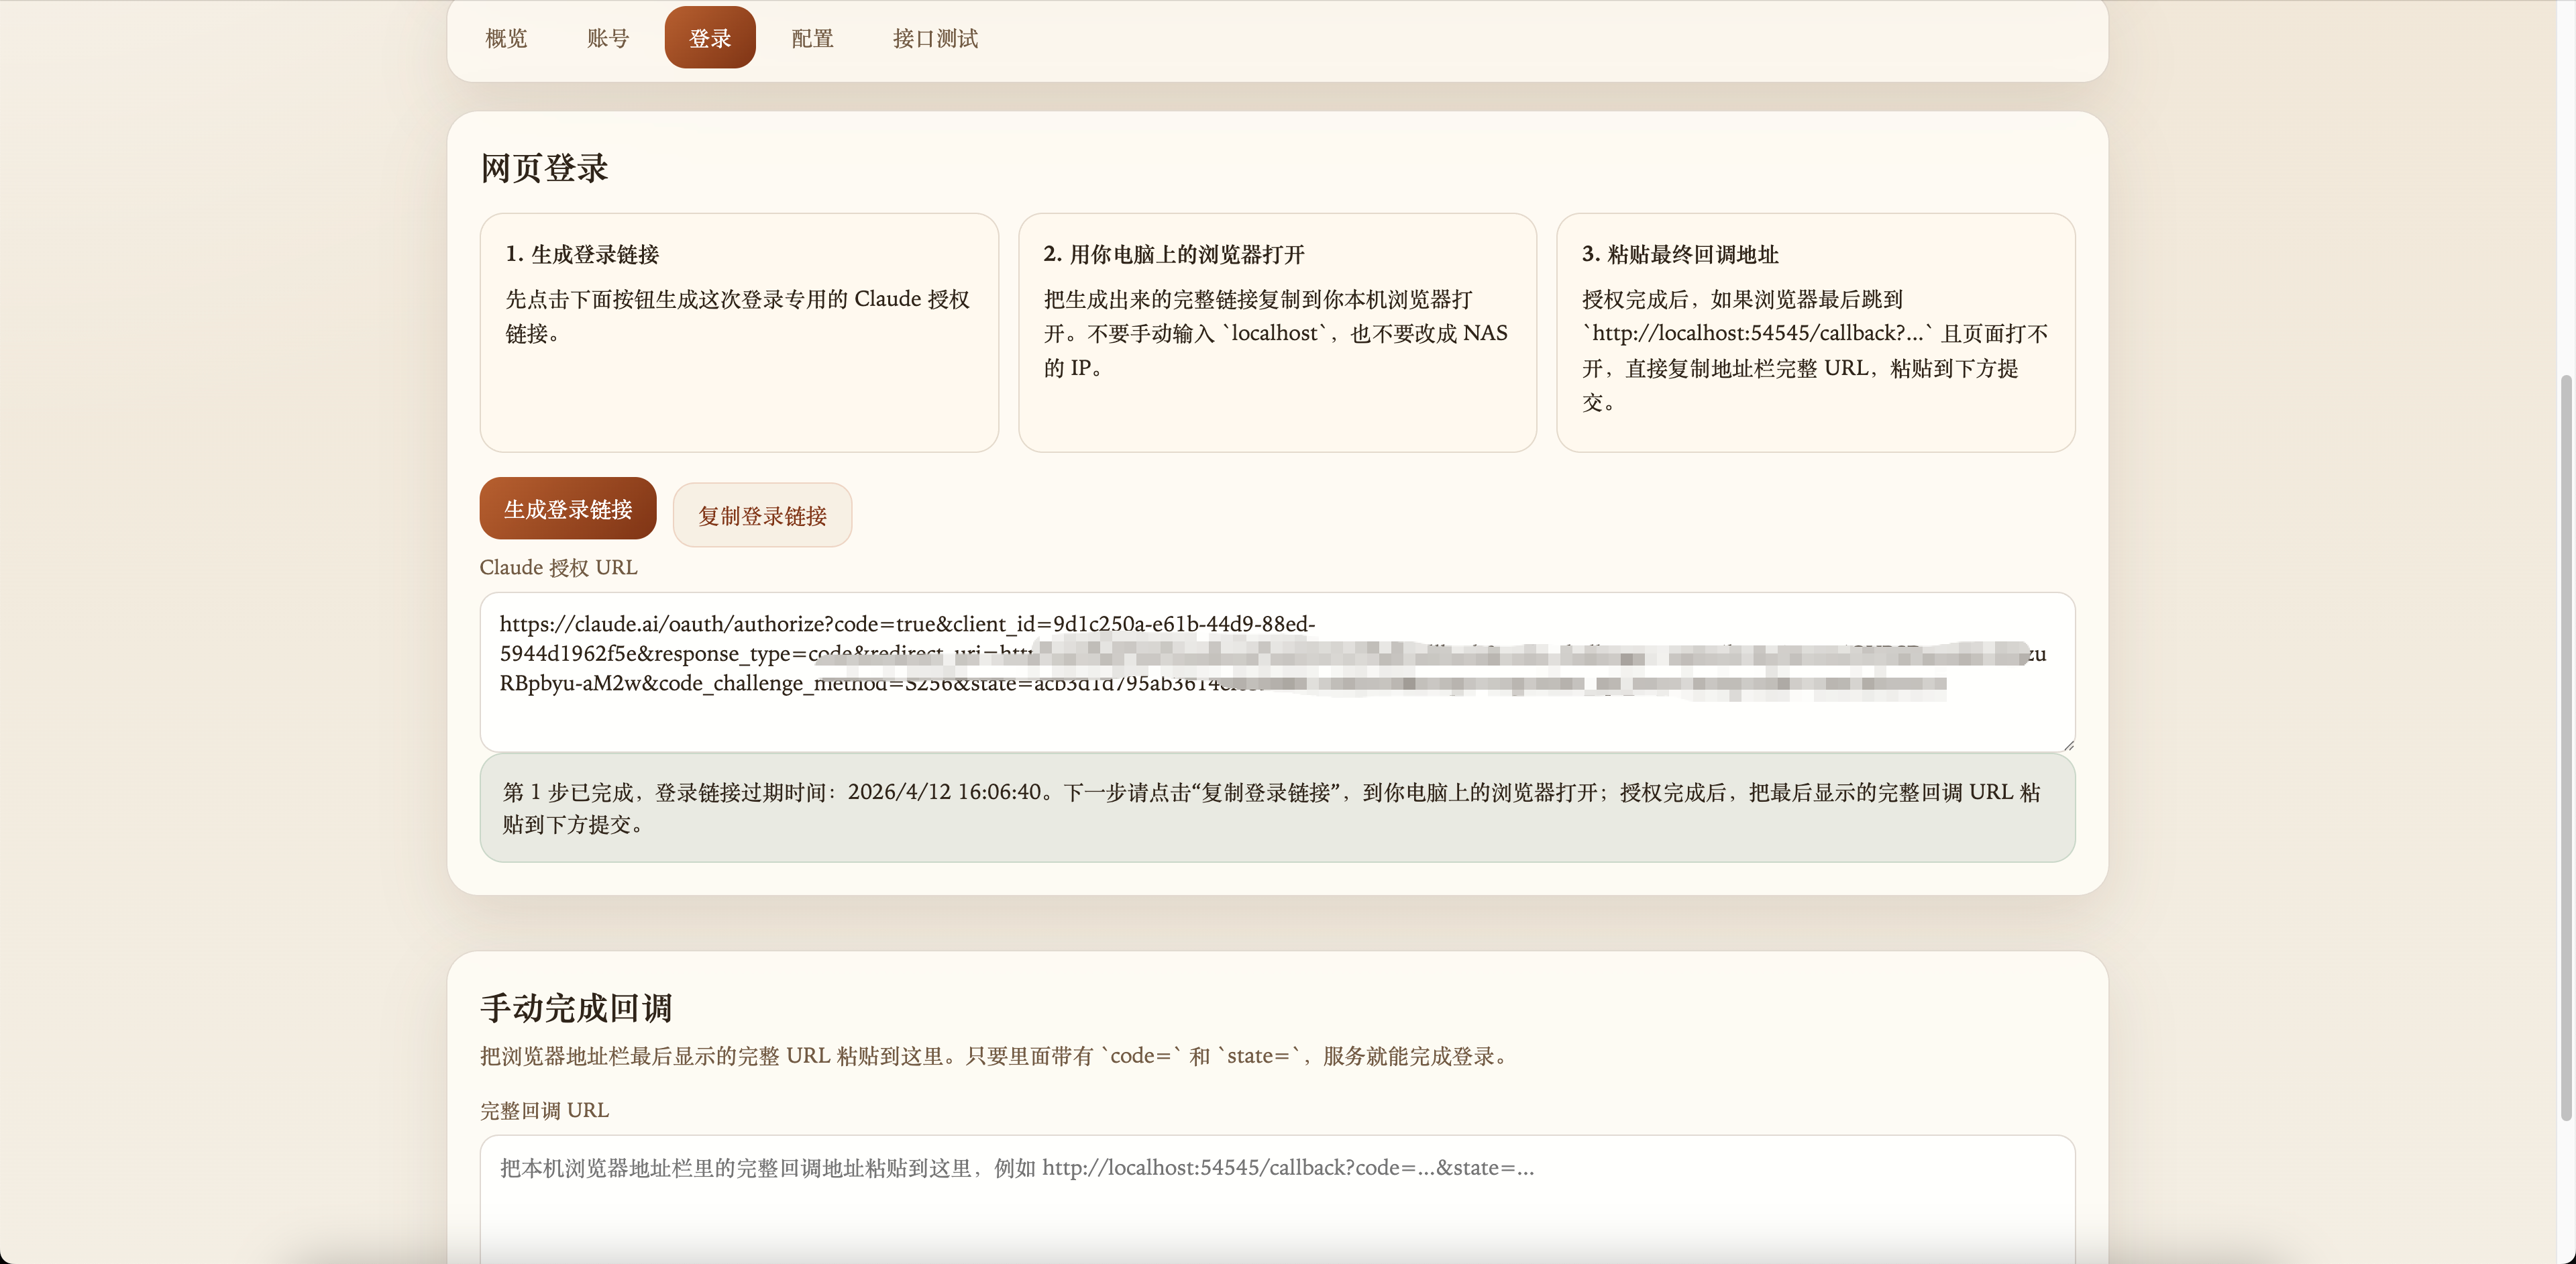Click the Claude 授权 URL label
The width and height of the screenshot is (2576, 1264).
(558, 567)
